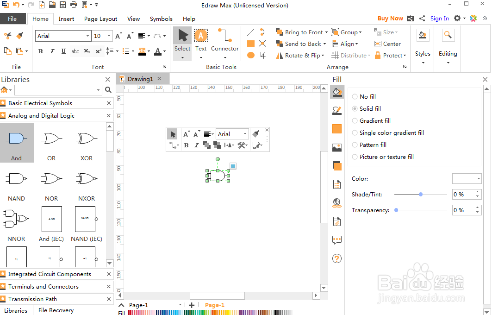Apply underline formatting in ribbon
This screenshot has width=492, height=315.
(x=63, y=51)
